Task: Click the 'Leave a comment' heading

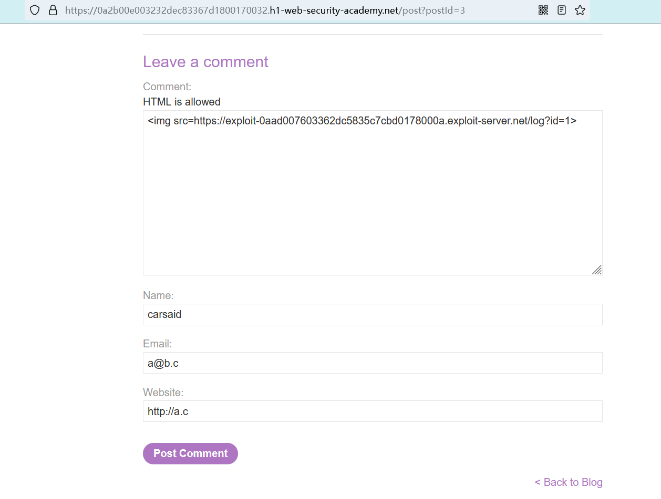Action: point(205,62)
